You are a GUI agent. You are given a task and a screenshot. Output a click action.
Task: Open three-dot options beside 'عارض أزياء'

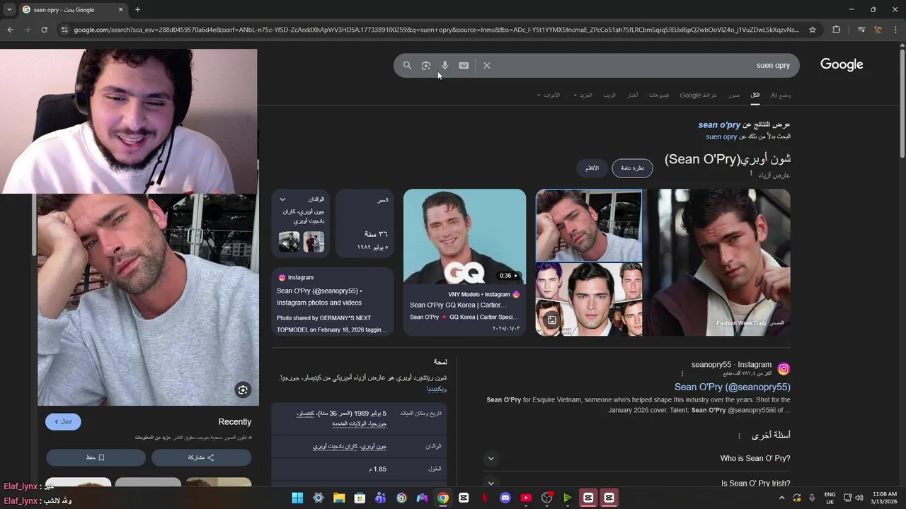point(751,174)
